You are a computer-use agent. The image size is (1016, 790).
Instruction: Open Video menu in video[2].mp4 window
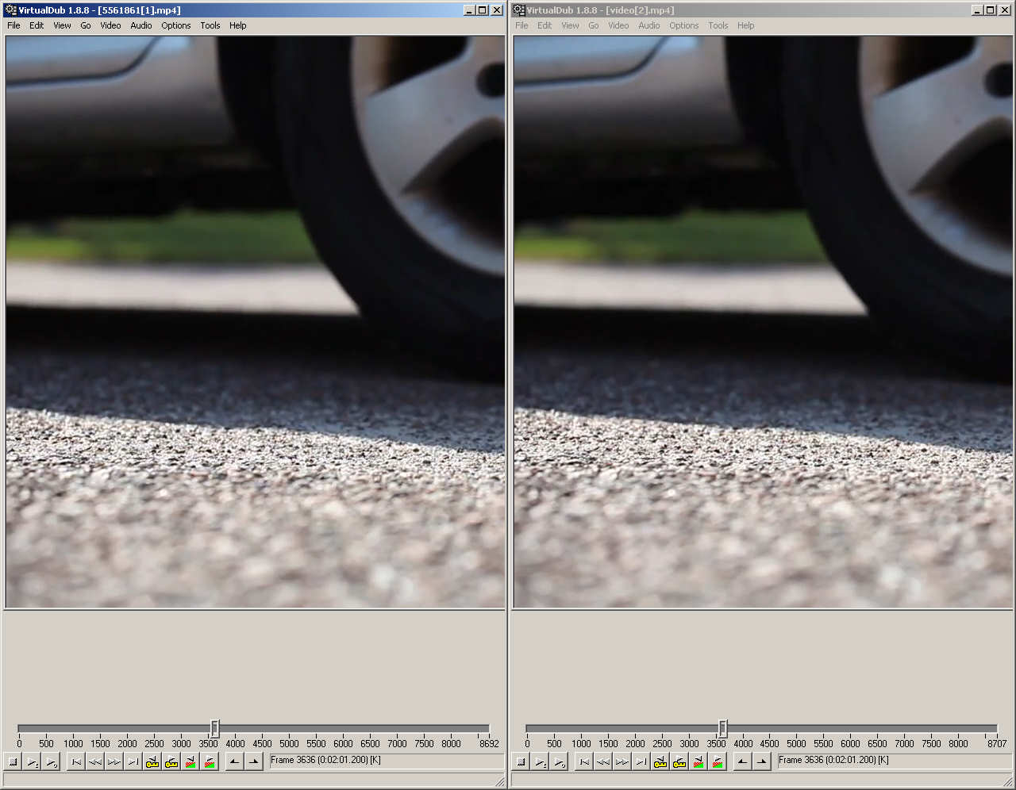[x=618, y=25]
